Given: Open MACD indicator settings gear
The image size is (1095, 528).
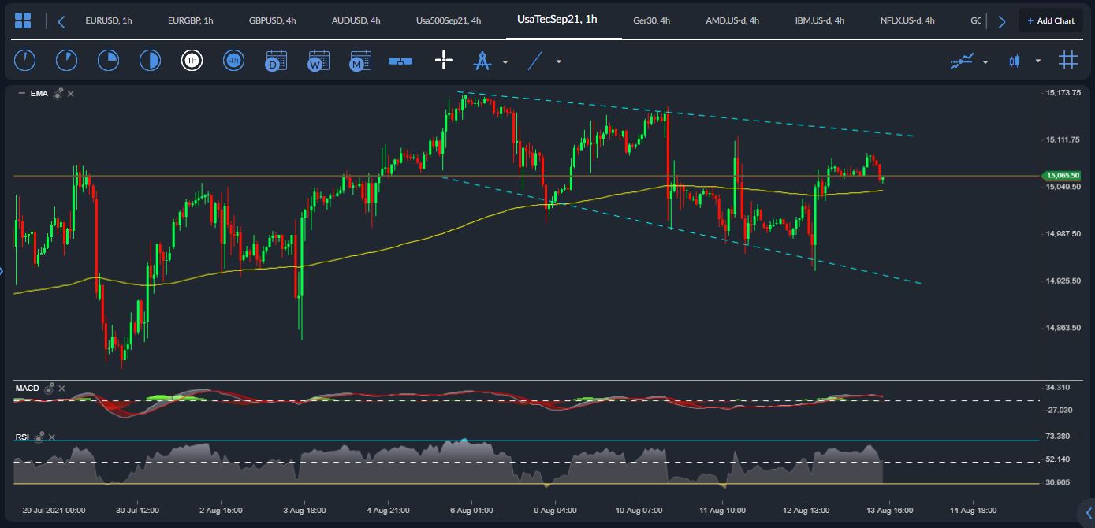Looking at the screenshot, I should pos(49,389).
